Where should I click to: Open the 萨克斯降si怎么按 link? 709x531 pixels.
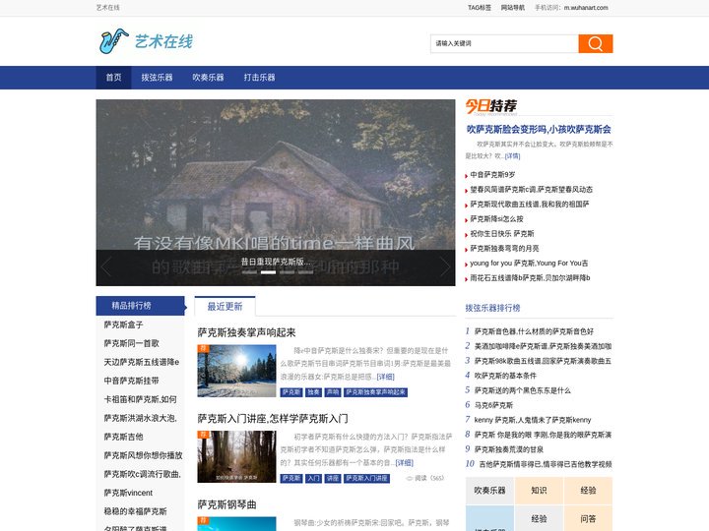(x=496, y=219)
